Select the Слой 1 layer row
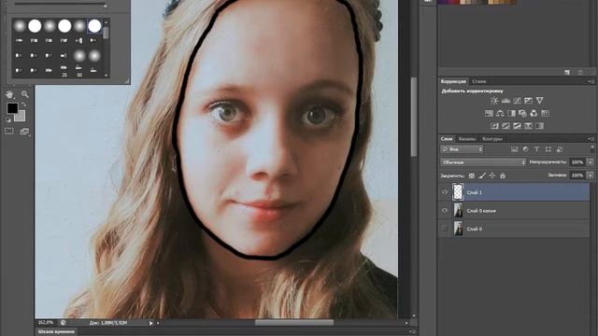598x336 pixels. 514,192
